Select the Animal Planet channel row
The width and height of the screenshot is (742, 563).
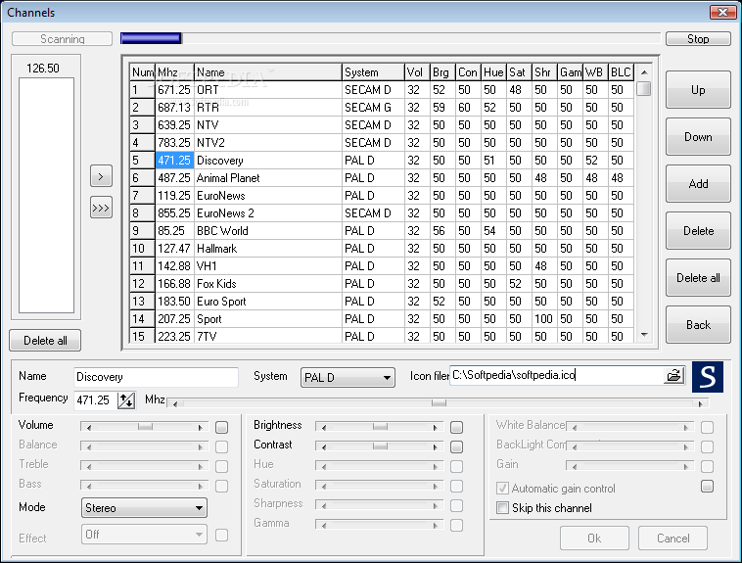point(382,178)
